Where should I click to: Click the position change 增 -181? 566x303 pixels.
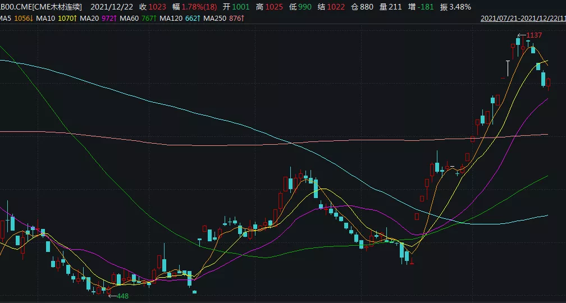pos(421,7)
